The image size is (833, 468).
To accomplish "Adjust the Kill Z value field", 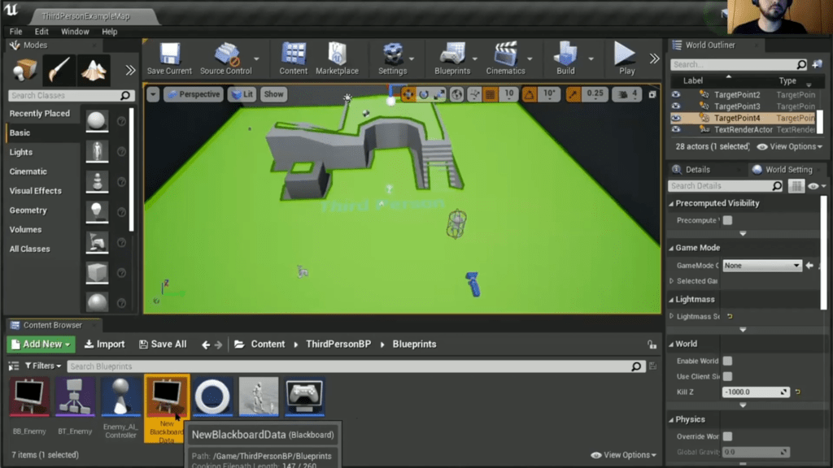I will [755, 392].
